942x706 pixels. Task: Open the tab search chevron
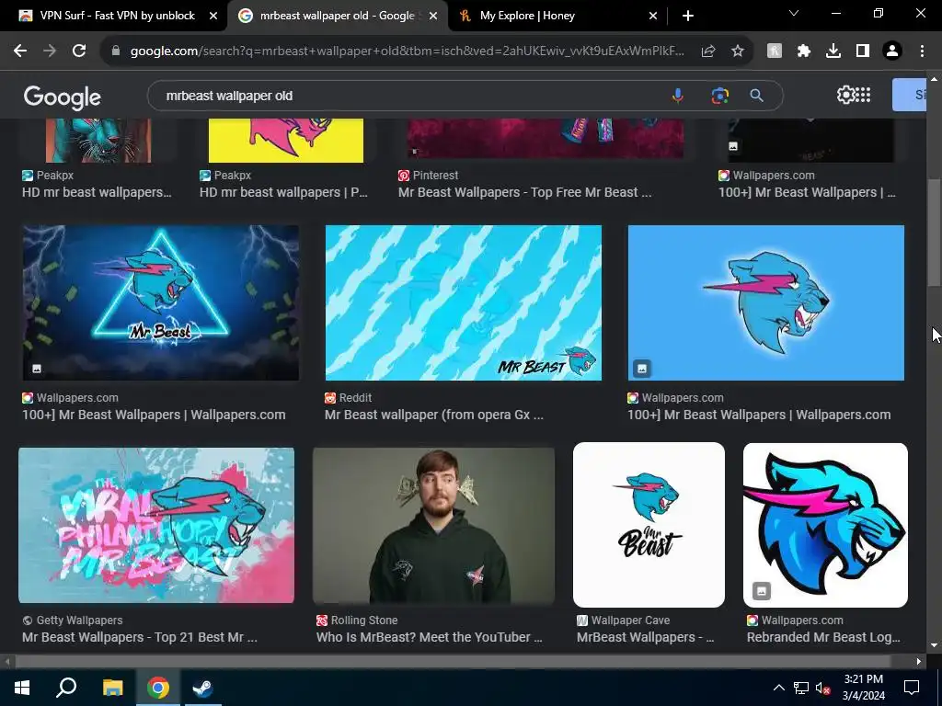pyautogui.click(x=794, y=13)
